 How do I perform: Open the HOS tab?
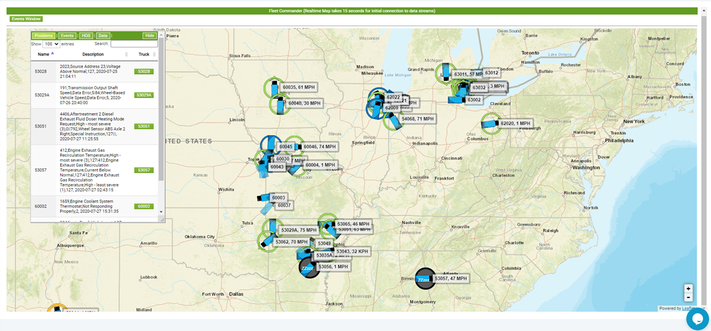click(86, 36)
